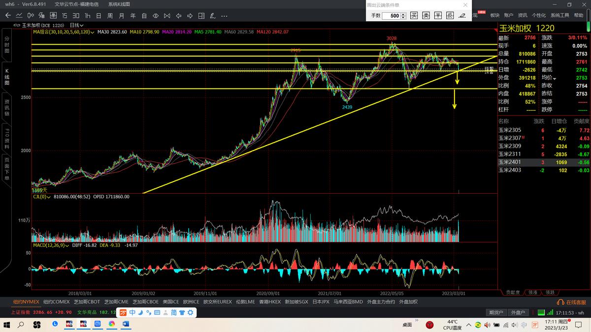This screenshot has height=332, width=591.
Task: Open the 帮助 menu
Action: (x=579, y=15)
